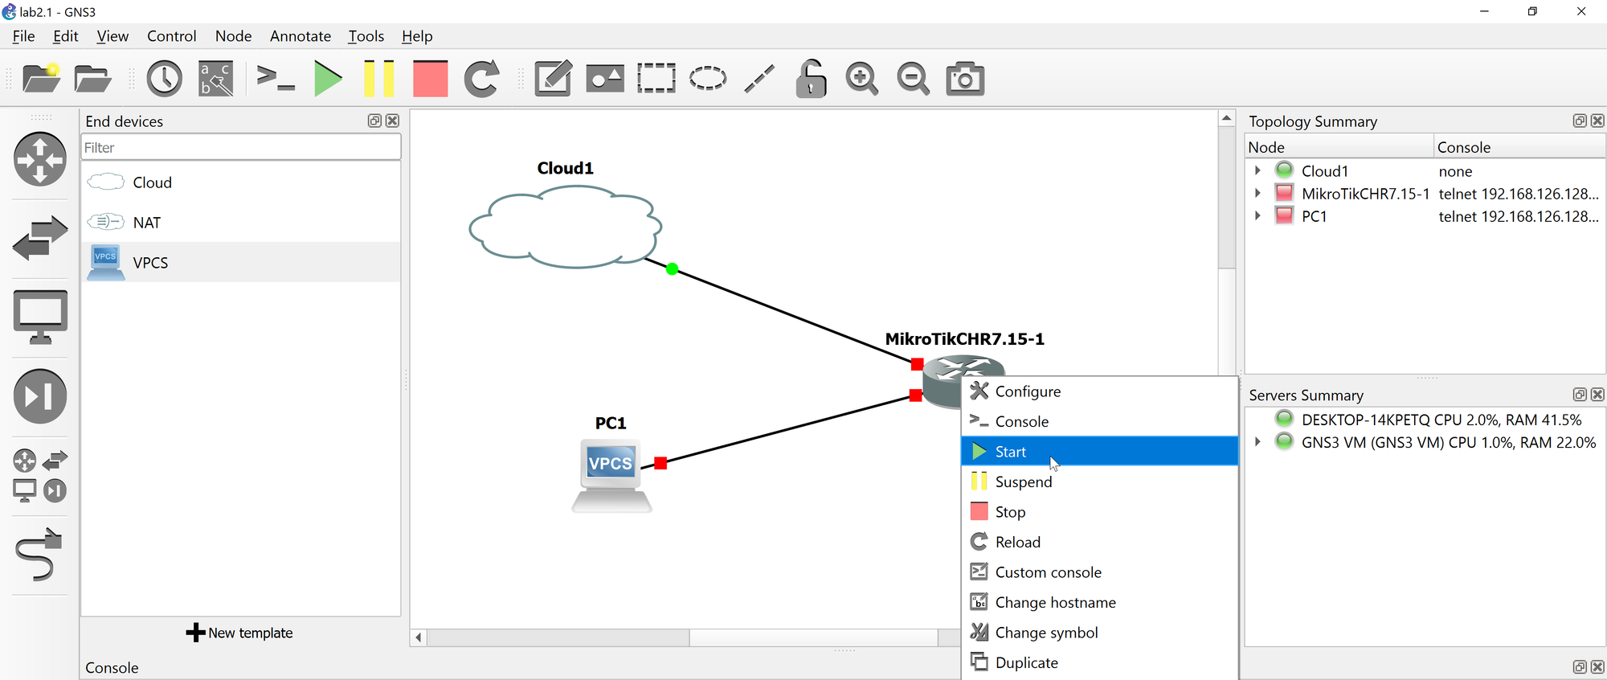The image size is (1607, 680).
Task: Choose Change symbol from context menu
Action: [x=1099, y=633]
